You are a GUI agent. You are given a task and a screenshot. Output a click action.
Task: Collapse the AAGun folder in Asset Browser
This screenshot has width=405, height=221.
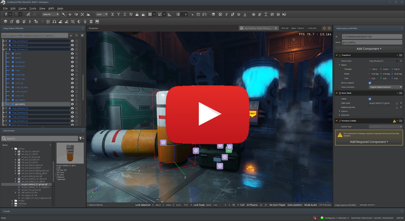coord(12,149)
